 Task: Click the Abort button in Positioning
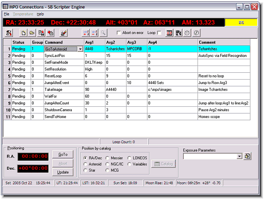[x=63, y=163]
